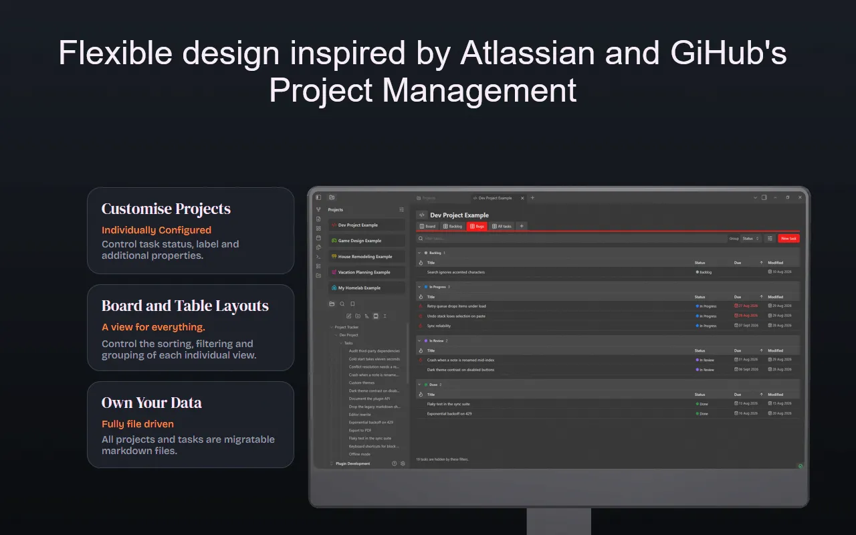Image resolution: width=856 pixels, height=535 pixels.
Task: Click the sync status check icon bottom right
Action: pos(800,466)
